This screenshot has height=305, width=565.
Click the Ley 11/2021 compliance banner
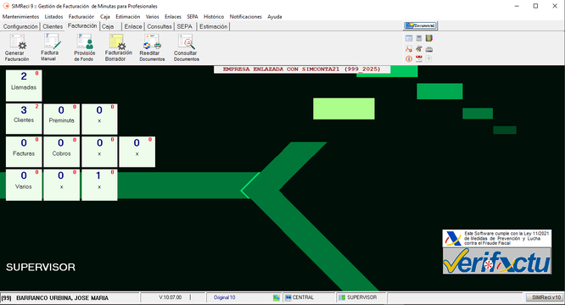(x=497, y=238)
